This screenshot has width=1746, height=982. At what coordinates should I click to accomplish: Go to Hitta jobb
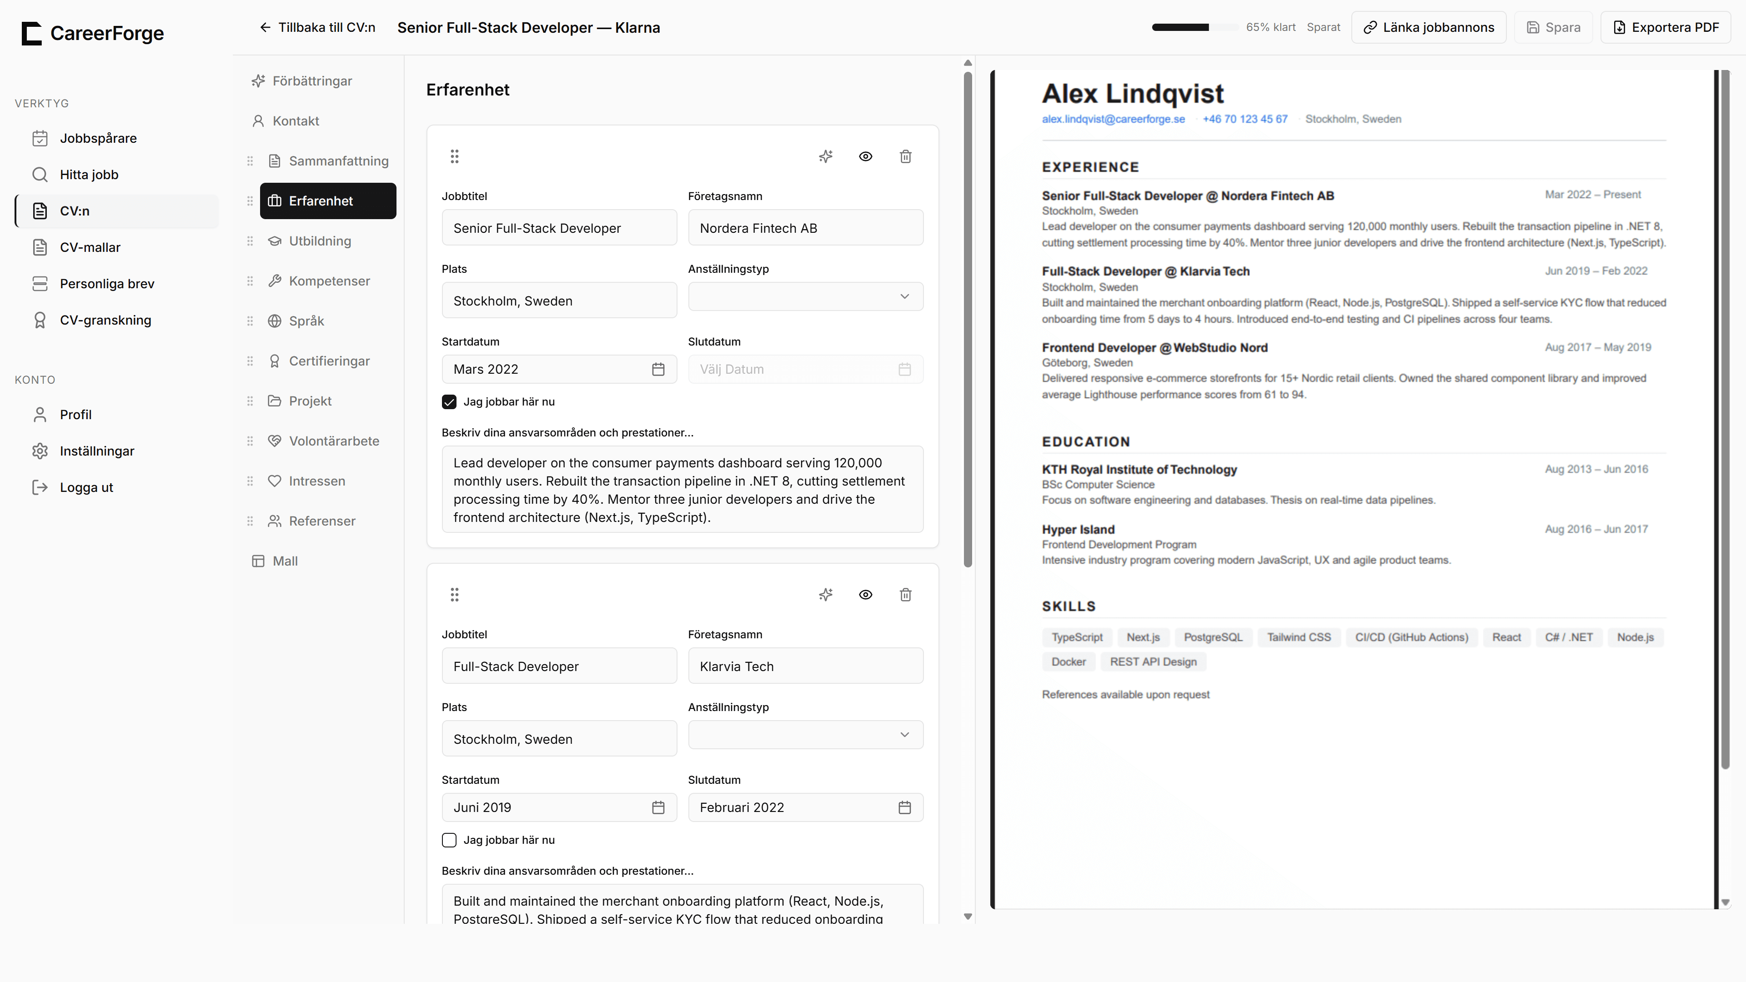click(x=116, y=174)
